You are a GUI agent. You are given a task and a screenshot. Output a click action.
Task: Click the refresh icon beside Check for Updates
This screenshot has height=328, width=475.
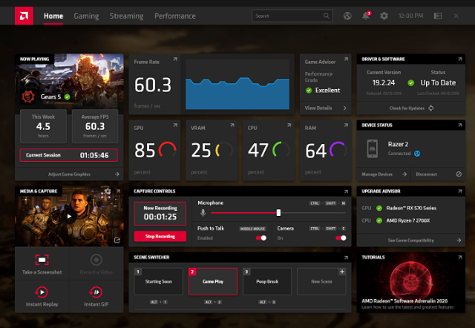431,108
